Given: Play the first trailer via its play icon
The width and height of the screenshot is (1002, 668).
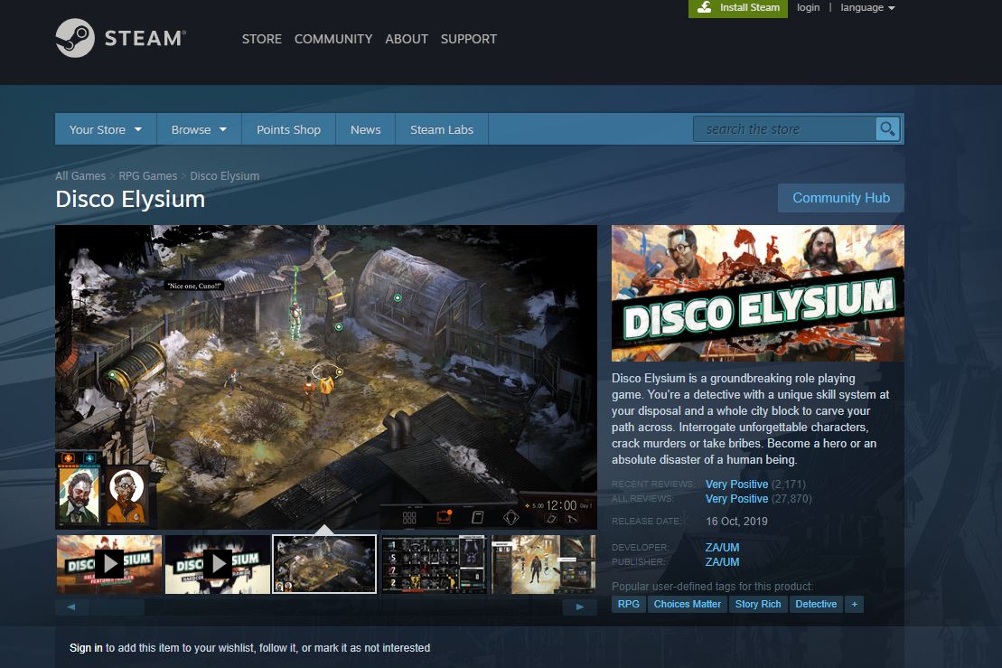Looking at the screenshot, I should pyautogui.click(x=108, y=563).
